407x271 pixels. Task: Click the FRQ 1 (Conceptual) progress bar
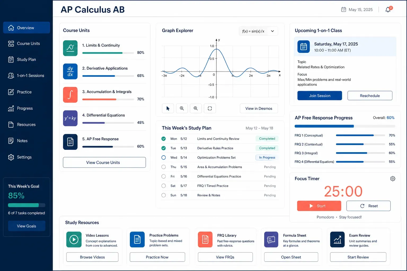(360, 135)
